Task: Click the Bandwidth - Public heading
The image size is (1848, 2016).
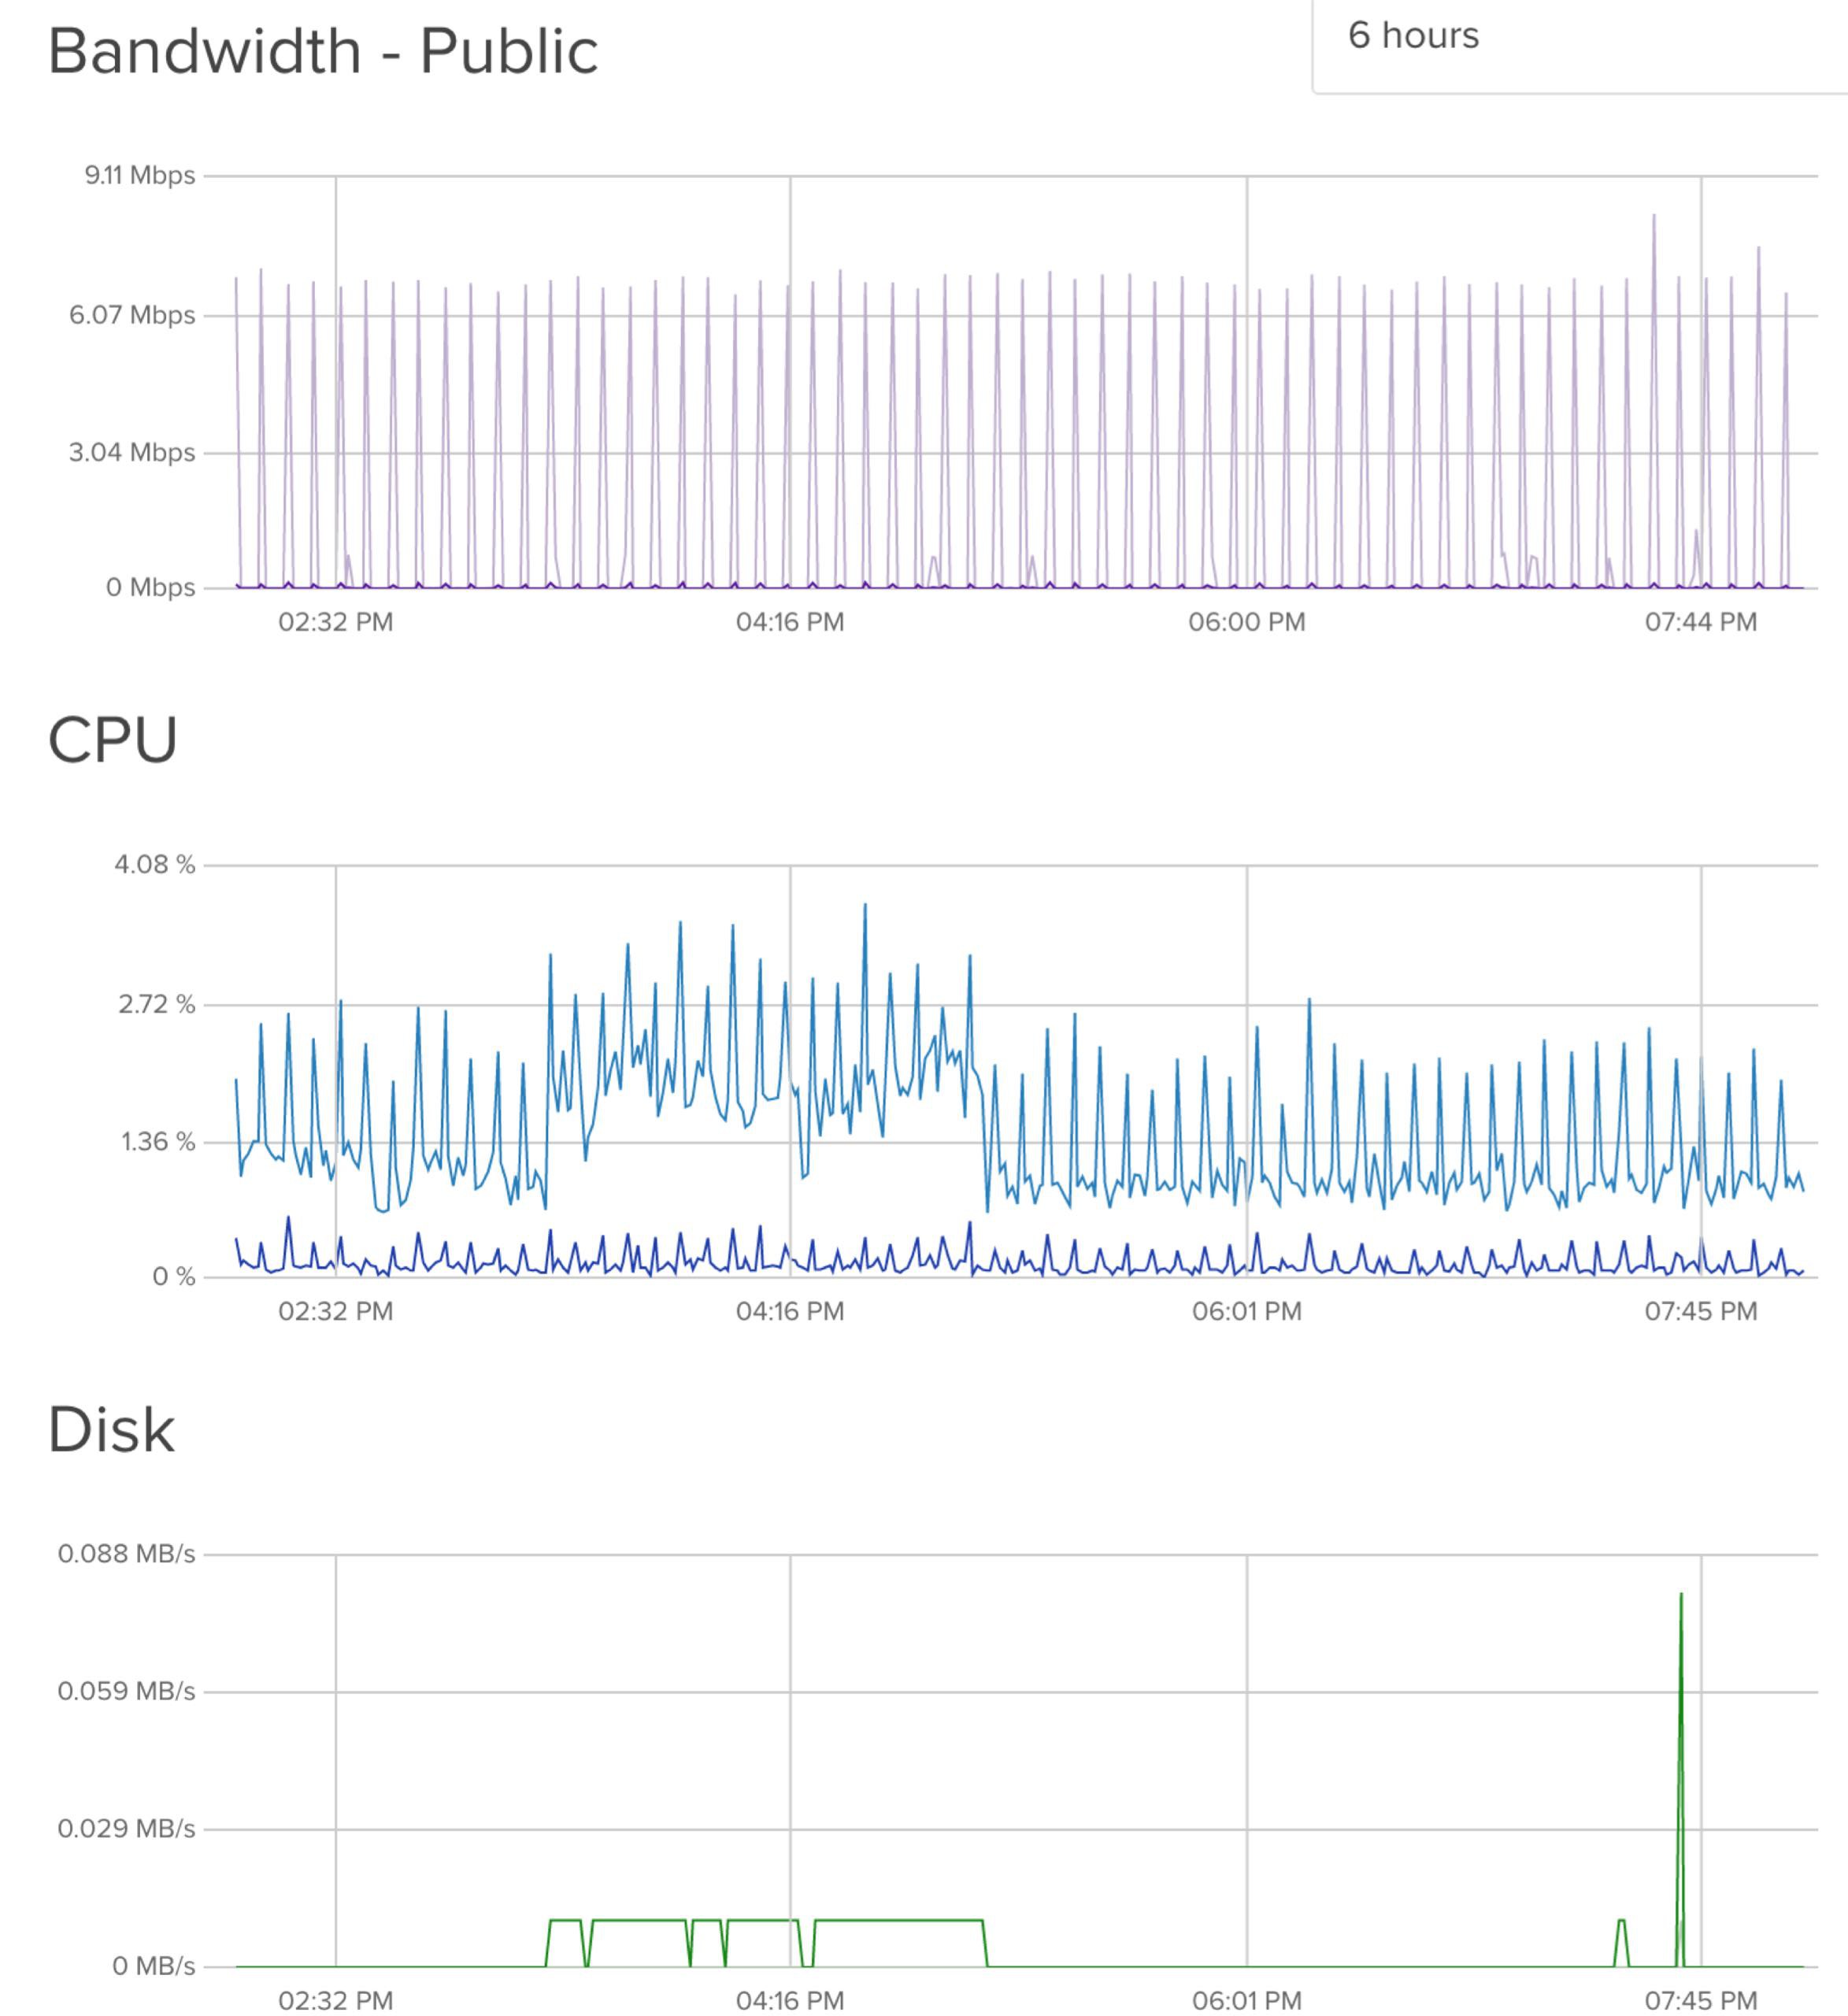Action: click(322, 52)
